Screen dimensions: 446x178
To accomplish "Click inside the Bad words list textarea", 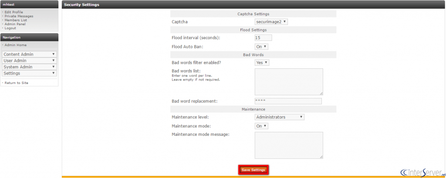I will (289, 82).
